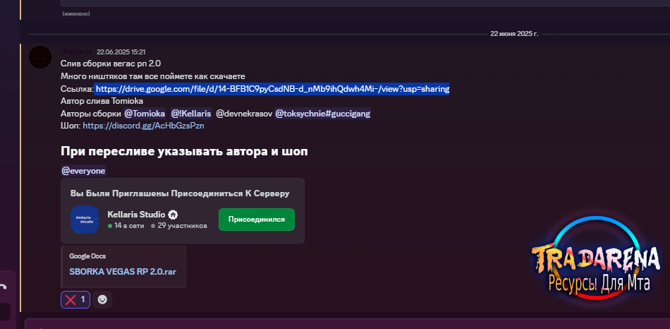
Task: Click the grey members count dot
Action: click(153, 226)
